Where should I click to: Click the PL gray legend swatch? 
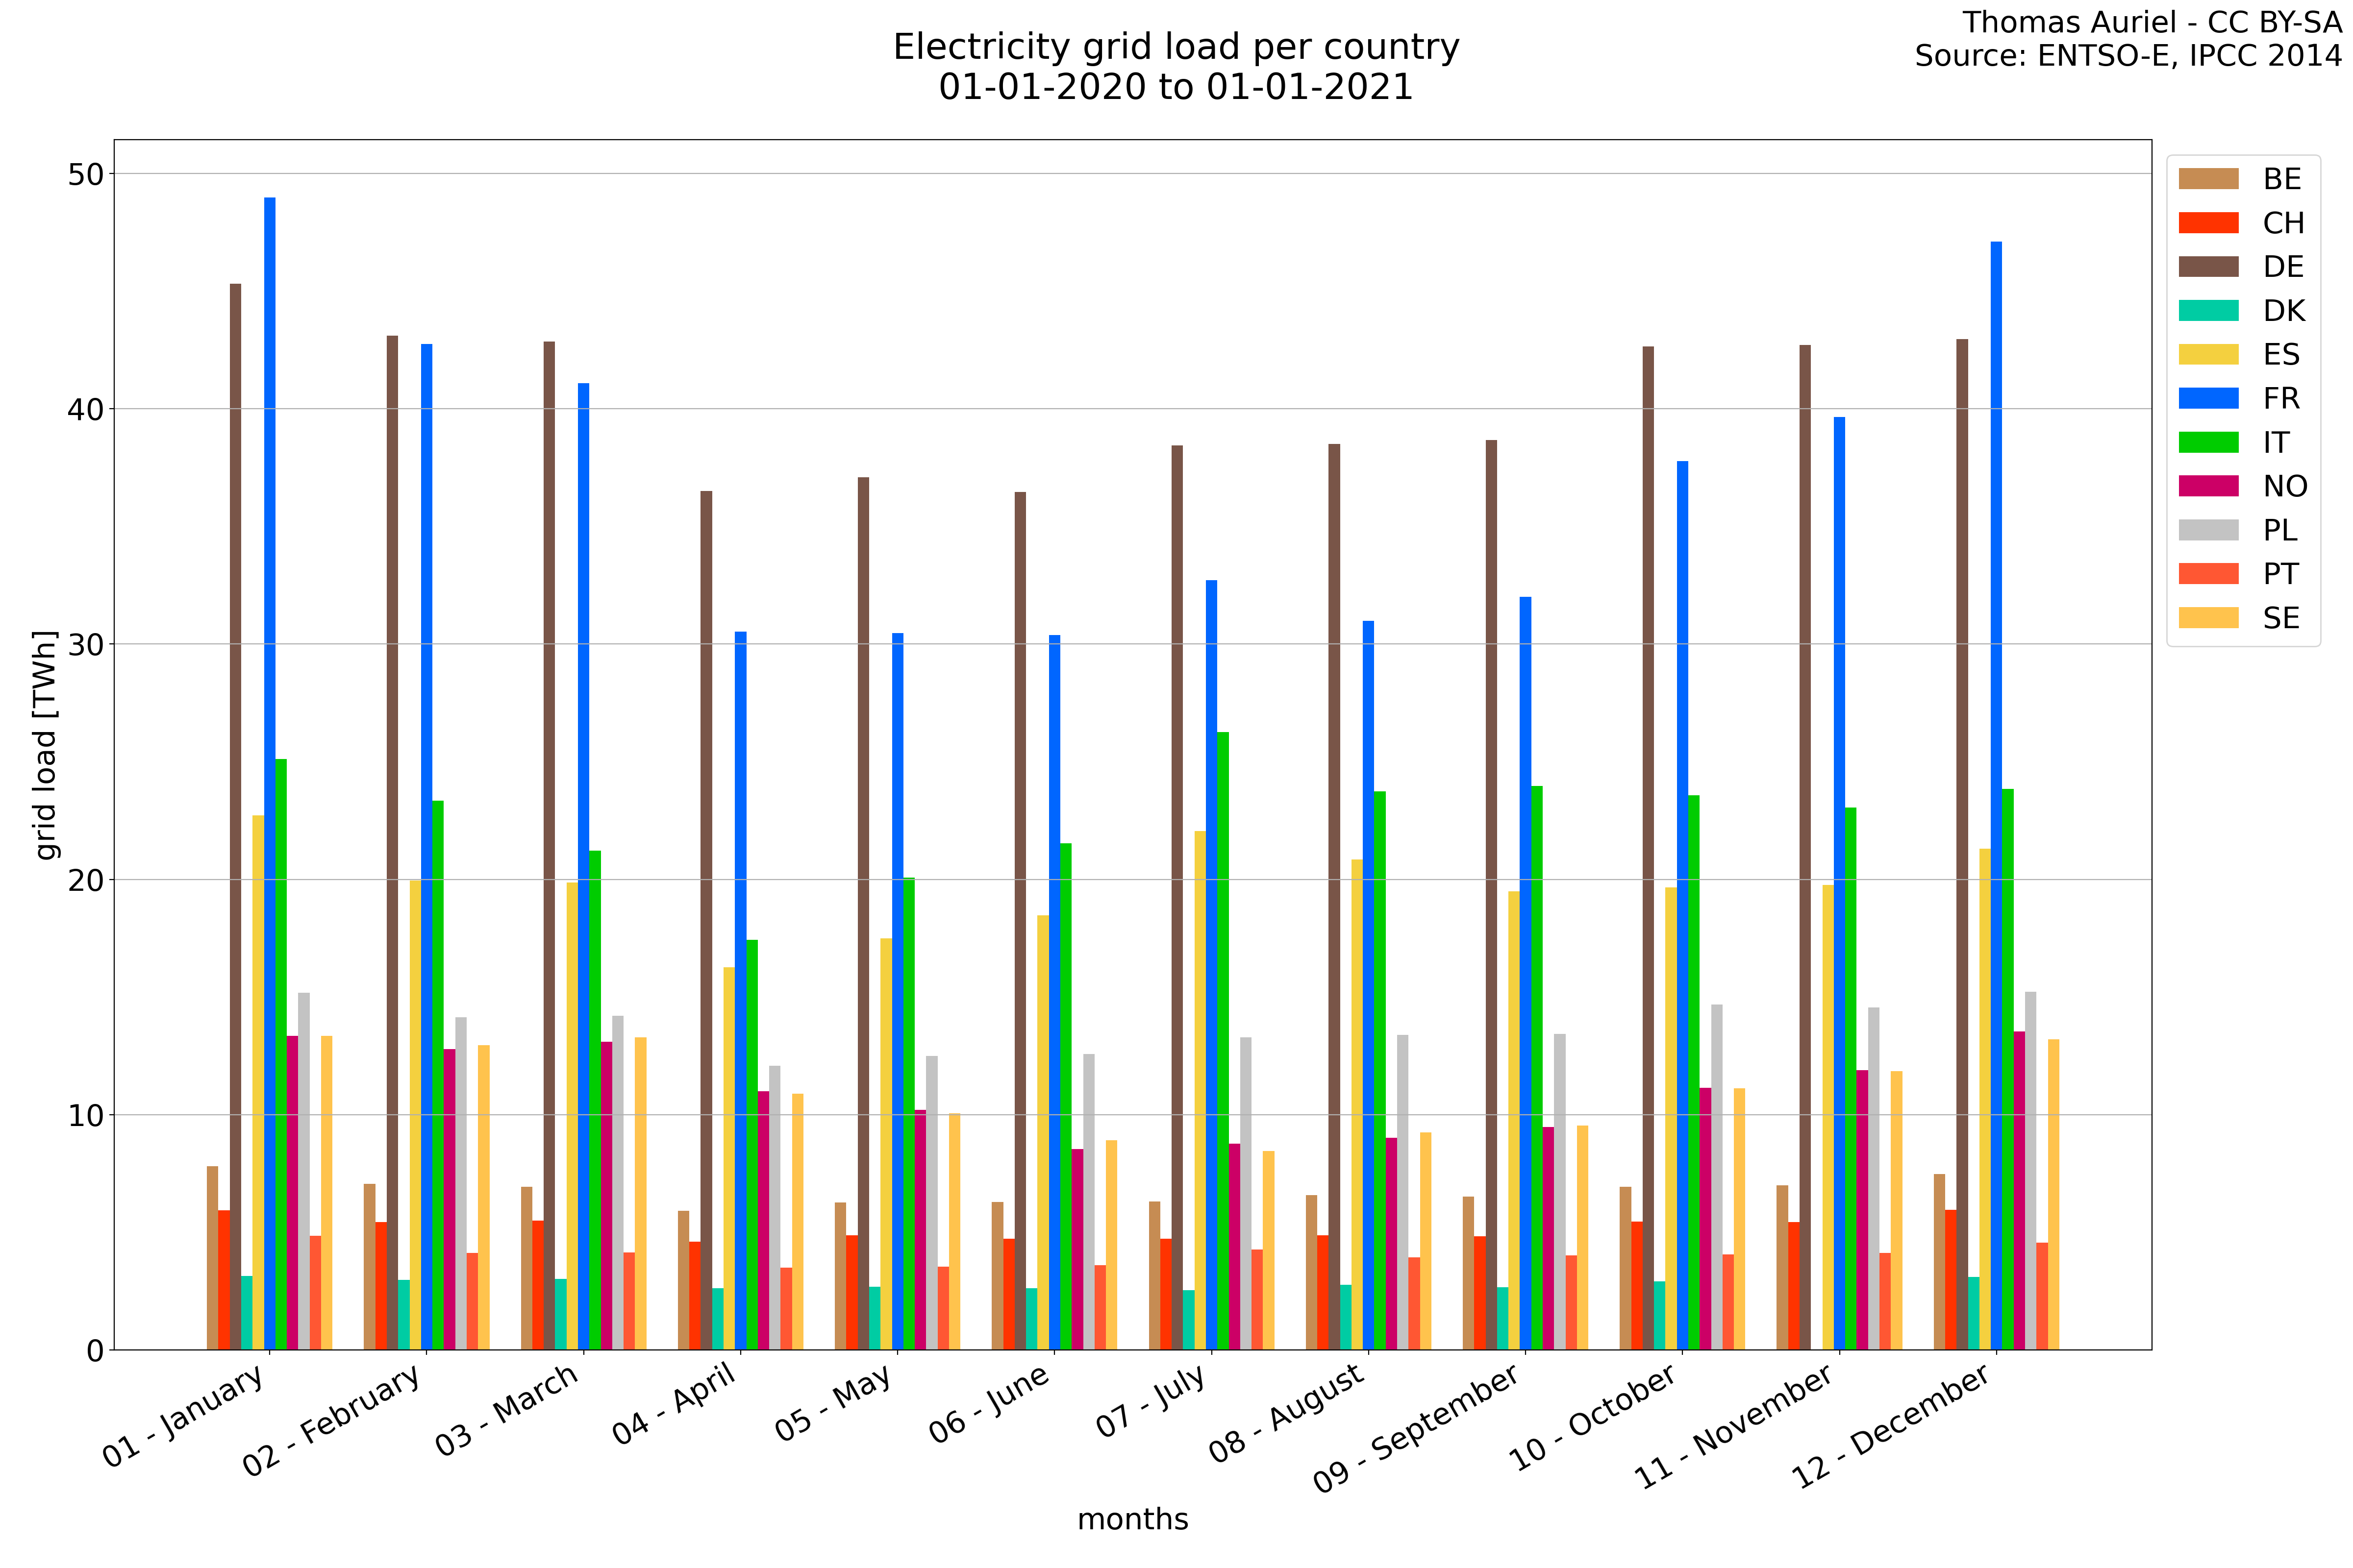(2208, 530)
